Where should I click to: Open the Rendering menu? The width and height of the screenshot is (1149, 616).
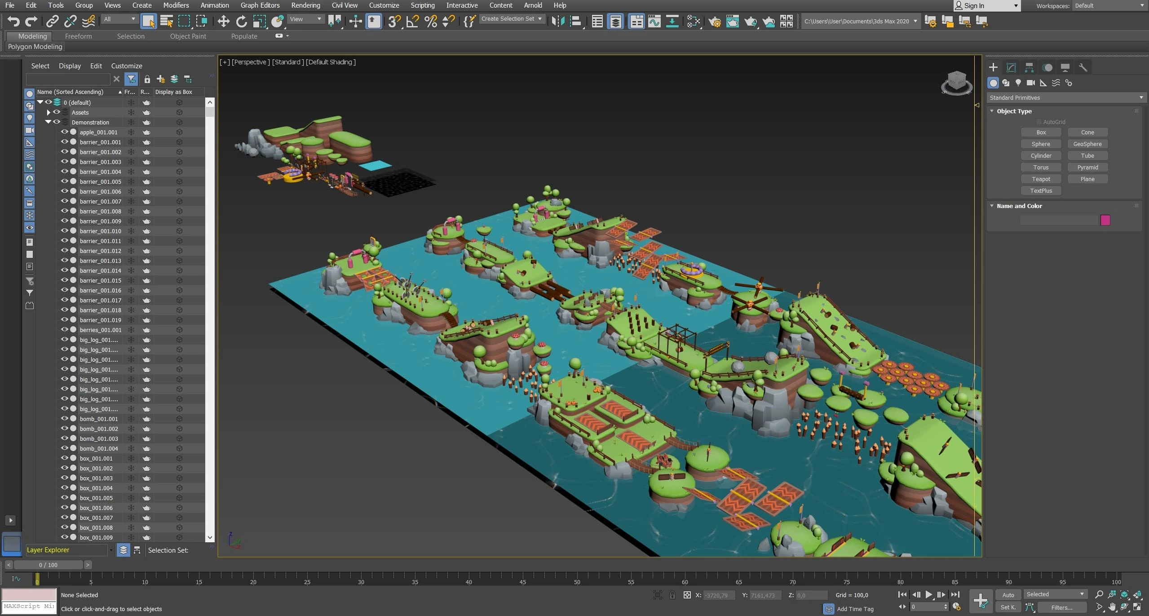click(305, 5)
